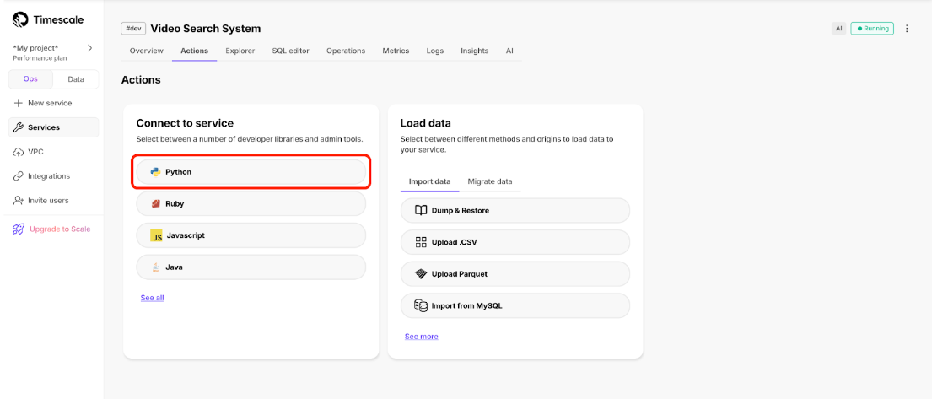Click the Upgrade to Scale rocket icon
The height and width of the screenshot is (399, 932).
19,229
